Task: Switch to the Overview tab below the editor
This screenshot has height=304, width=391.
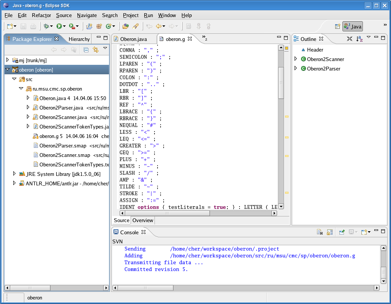Action: click(143, 220)
